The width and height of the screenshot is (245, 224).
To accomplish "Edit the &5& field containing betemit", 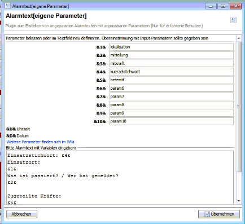I will click(x=172, y=80).
